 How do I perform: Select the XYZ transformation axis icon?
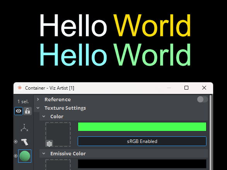[24, 128]
